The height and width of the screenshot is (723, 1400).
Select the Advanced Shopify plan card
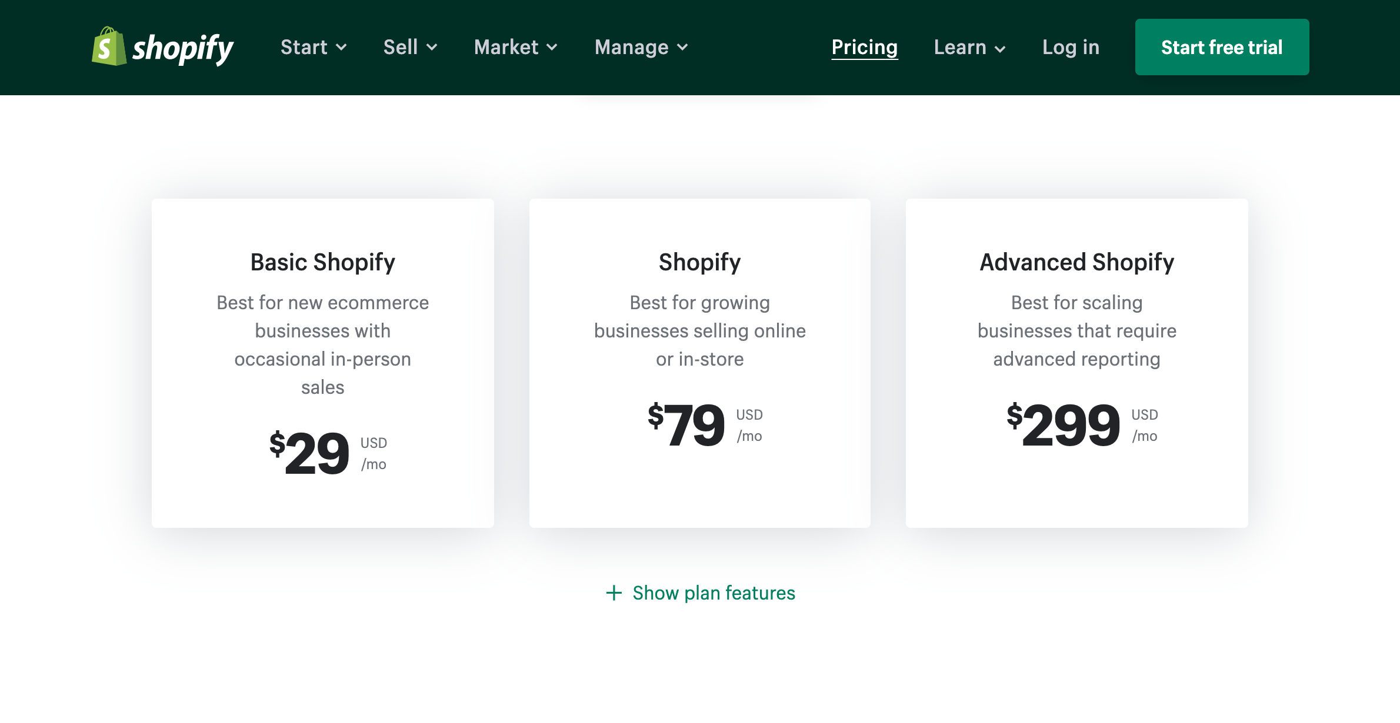(x=1076, y=363)
